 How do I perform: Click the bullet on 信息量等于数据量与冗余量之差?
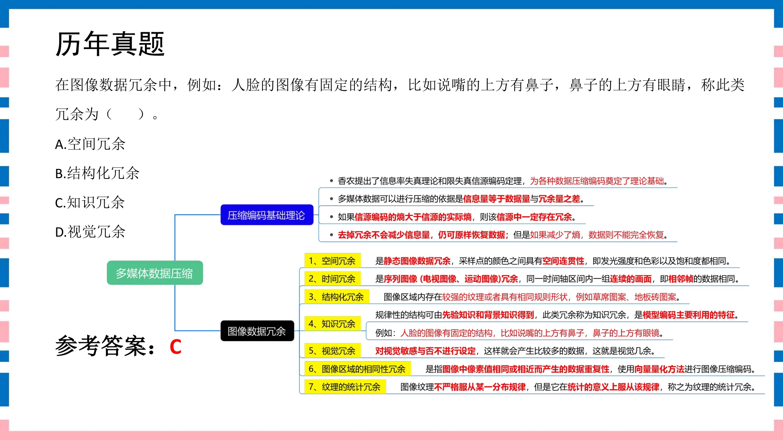click(457, 199)
